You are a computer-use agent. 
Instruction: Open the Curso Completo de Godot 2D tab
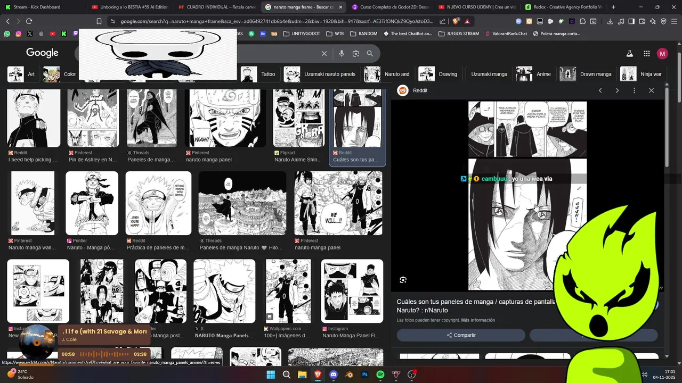point(391,7)
